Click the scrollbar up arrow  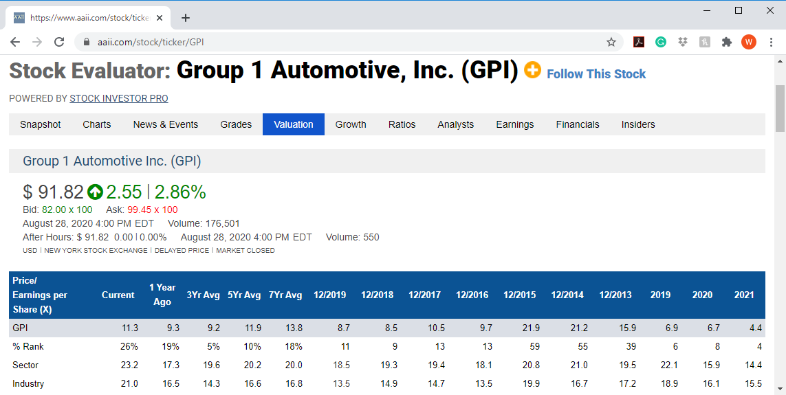(780, 61)
